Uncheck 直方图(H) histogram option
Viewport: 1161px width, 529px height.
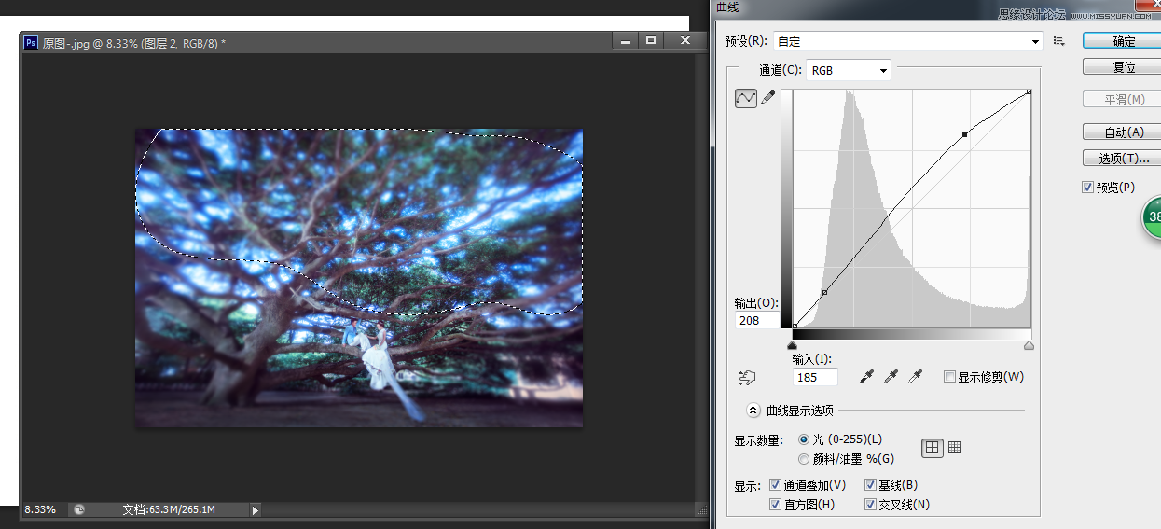pos(776,505)
